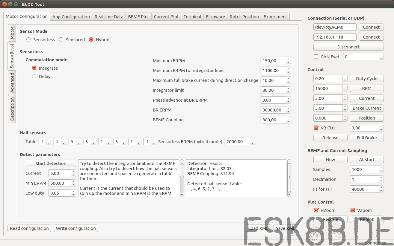
Task: Click the Full Brake button
Action: (366, 137)
